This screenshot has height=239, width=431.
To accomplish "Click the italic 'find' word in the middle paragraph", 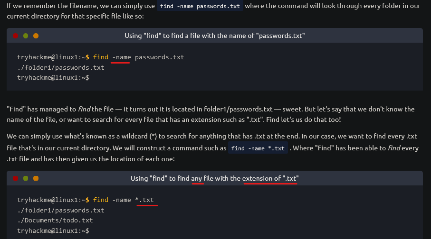I will 84,109.
